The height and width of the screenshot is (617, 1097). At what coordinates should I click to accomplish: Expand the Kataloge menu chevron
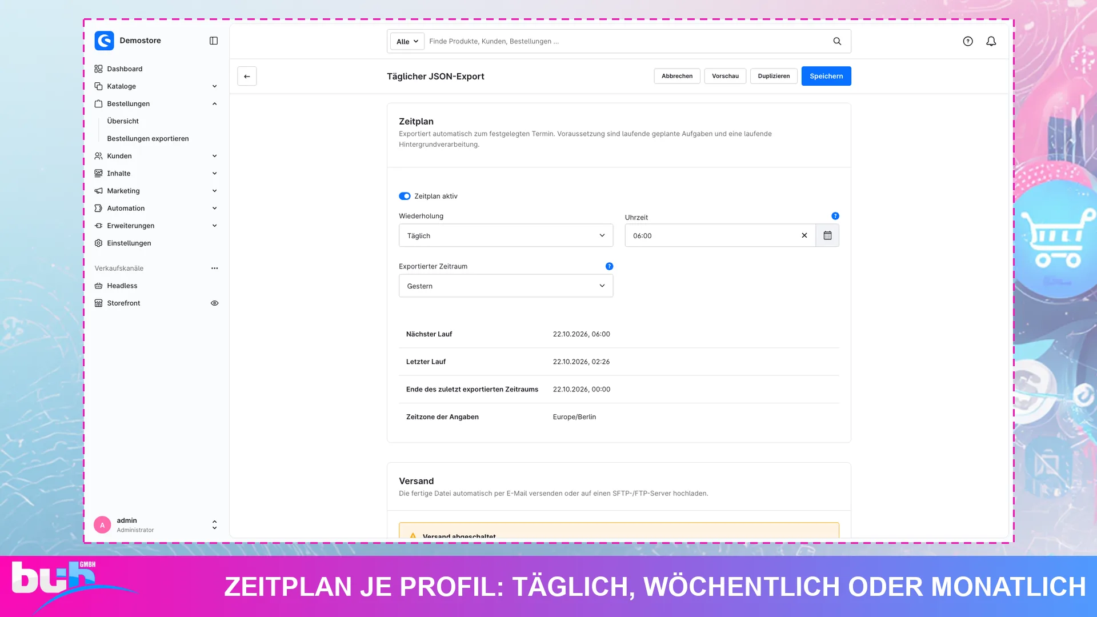pyautogui.click(x=214, y=86)
